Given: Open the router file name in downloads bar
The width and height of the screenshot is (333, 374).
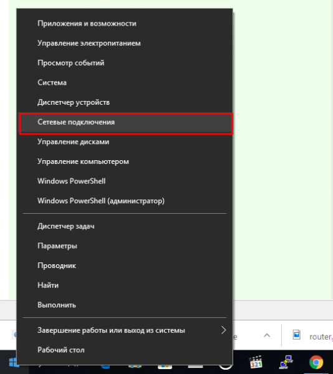Looking at the screenshot, I should pyautogui.click(x=321, y=337).
